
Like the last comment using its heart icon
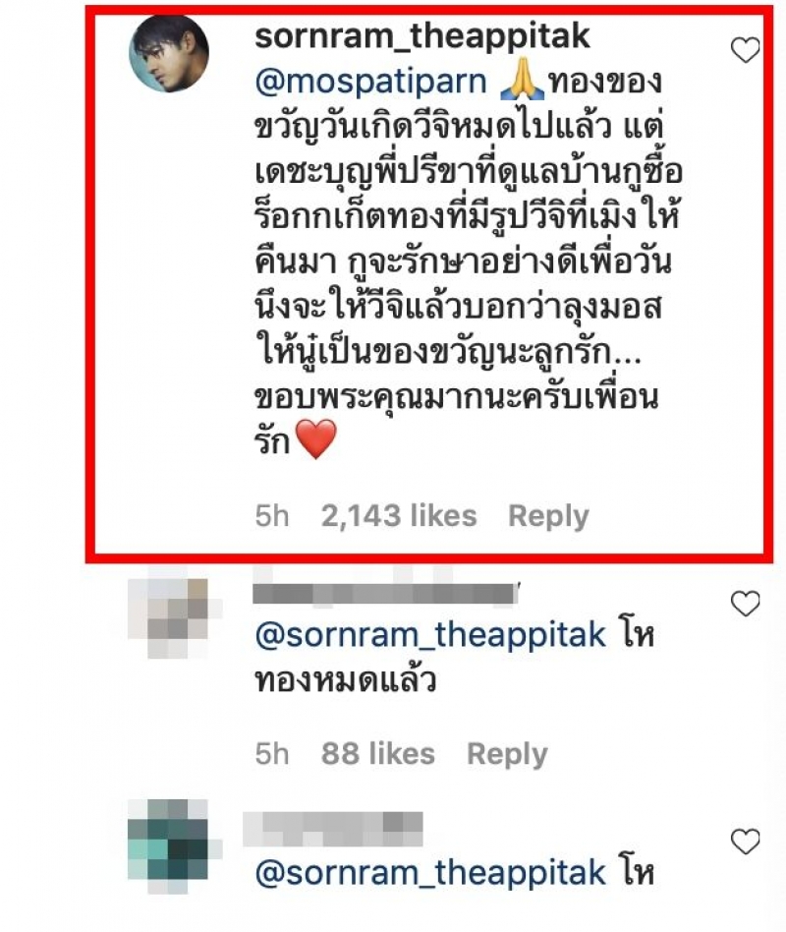pyautogui.click(x=745, y=842)
